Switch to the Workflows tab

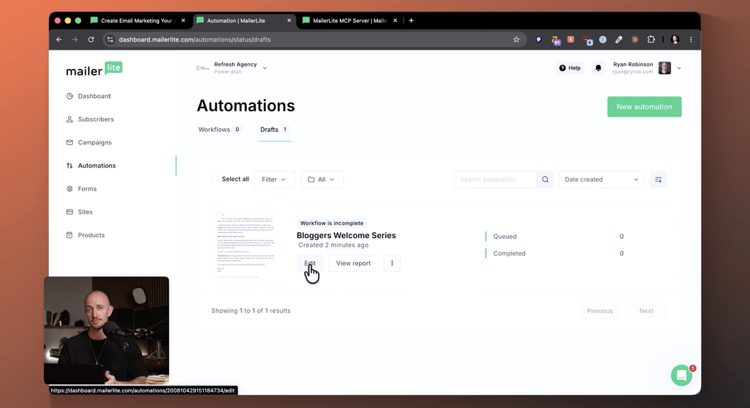click(x=220, y=130)
